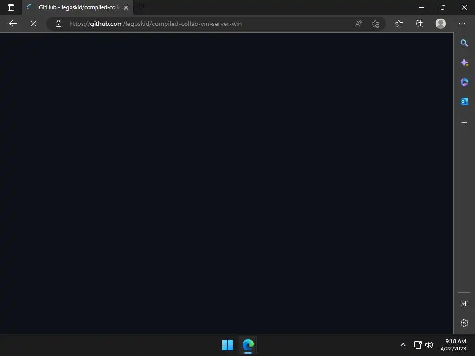Open the volume tray icon
This screenshot has height=356, width=475.
(429, 345)
